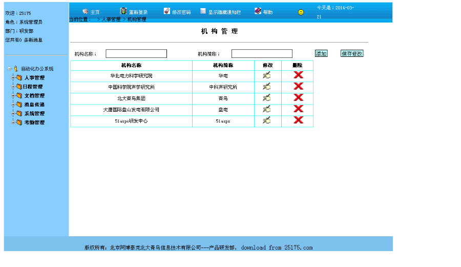Delete the 51aspx研发中心 row
The height and width of the screenshot is (267, 461).
coord(299,120)
